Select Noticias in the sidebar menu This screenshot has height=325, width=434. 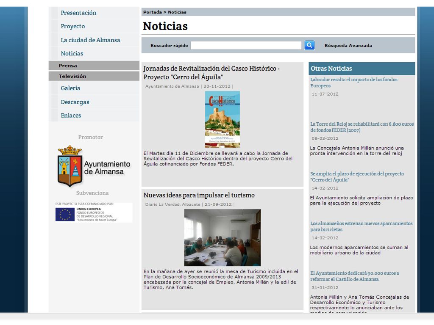[72, 53]
